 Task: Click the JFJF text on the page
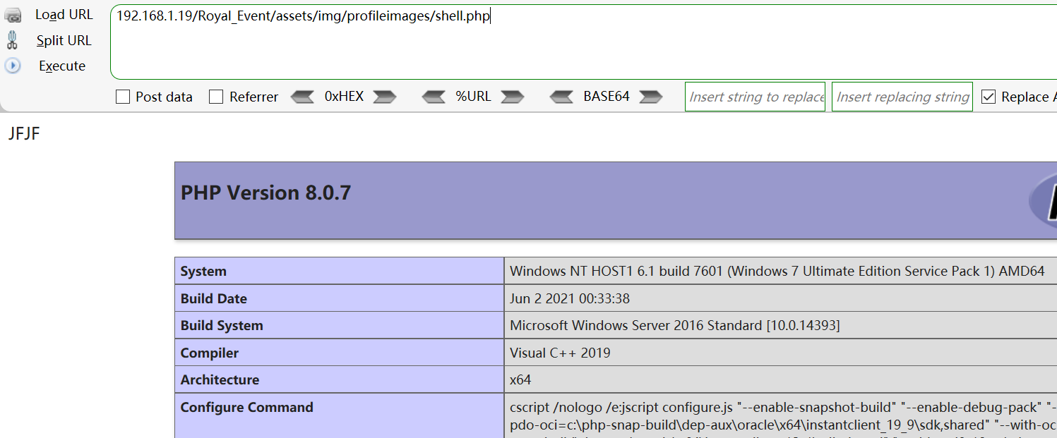[x=24, y=133]
